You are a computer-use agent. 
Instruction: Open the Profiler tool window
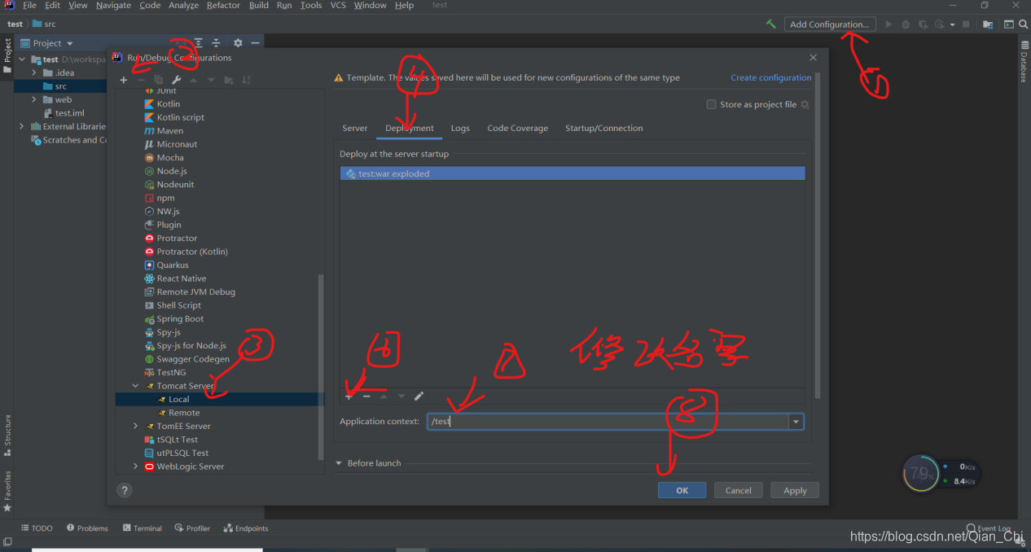coord(193,528)
